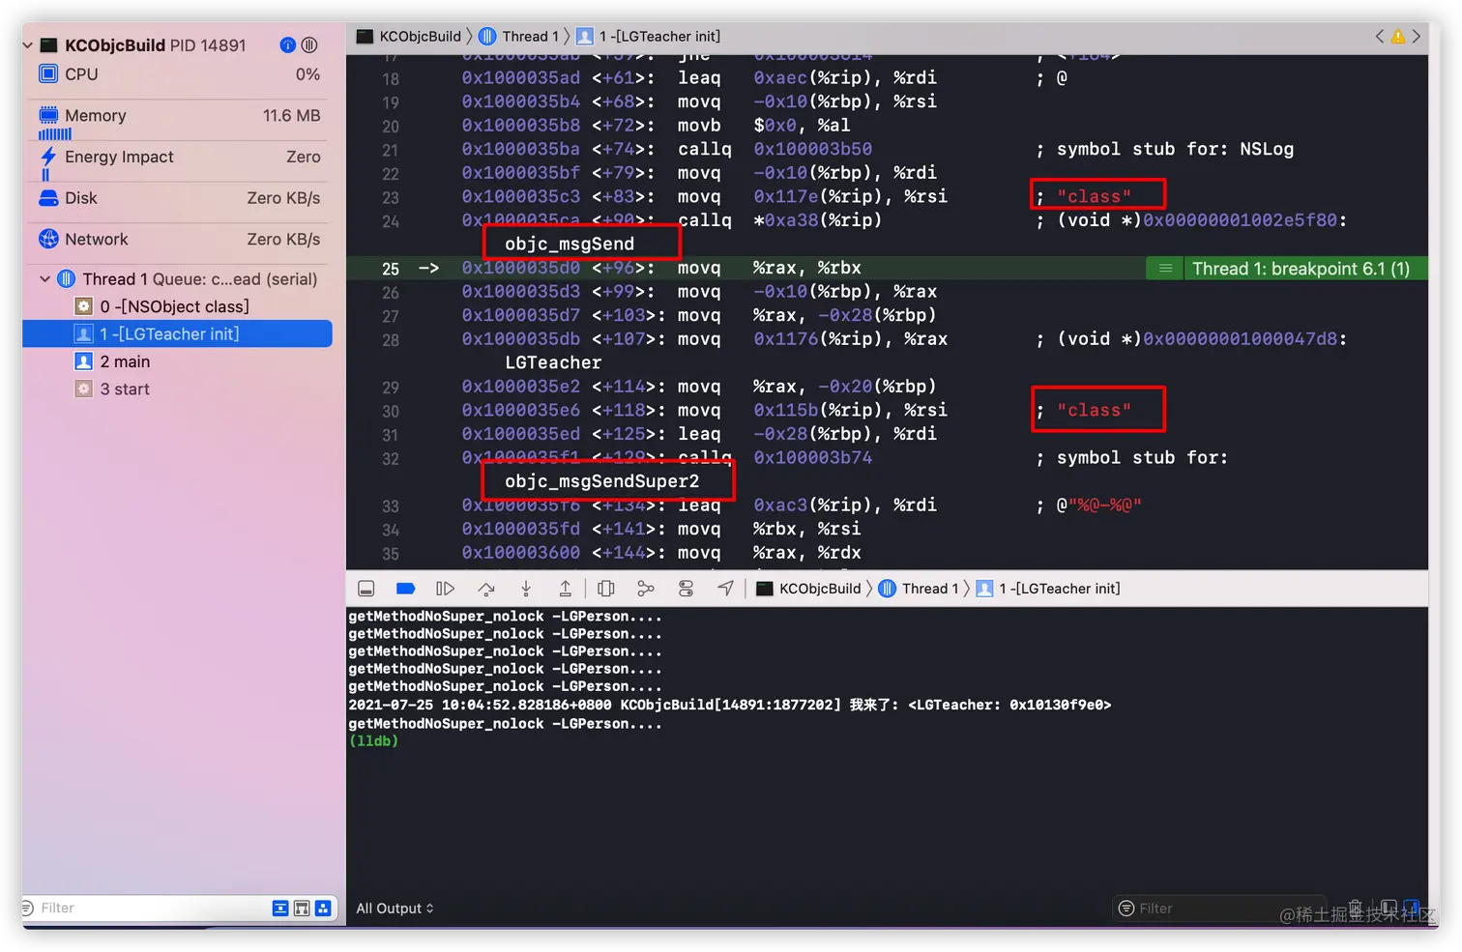
Task: Open the Memory gauge report
Action: point(179,116)
